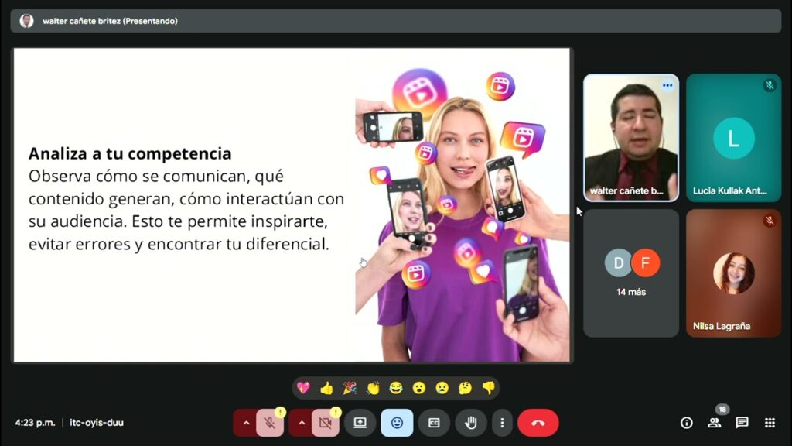Send the heart reaction emoji
Image resolution: width=792 pixels, height=446 pixels.
click(303, 388)
